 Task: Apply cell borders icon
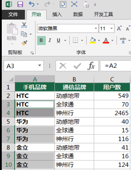click(x=75, y=40)
